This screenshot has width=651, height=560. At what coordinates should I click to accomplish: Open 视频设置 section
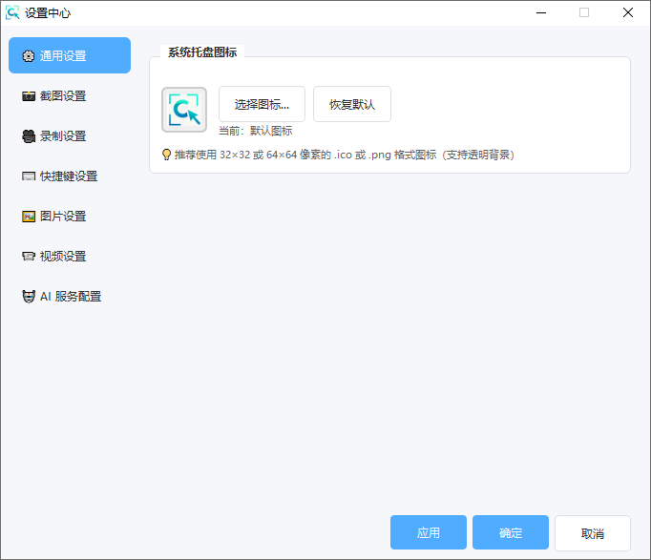coord(70,256)
